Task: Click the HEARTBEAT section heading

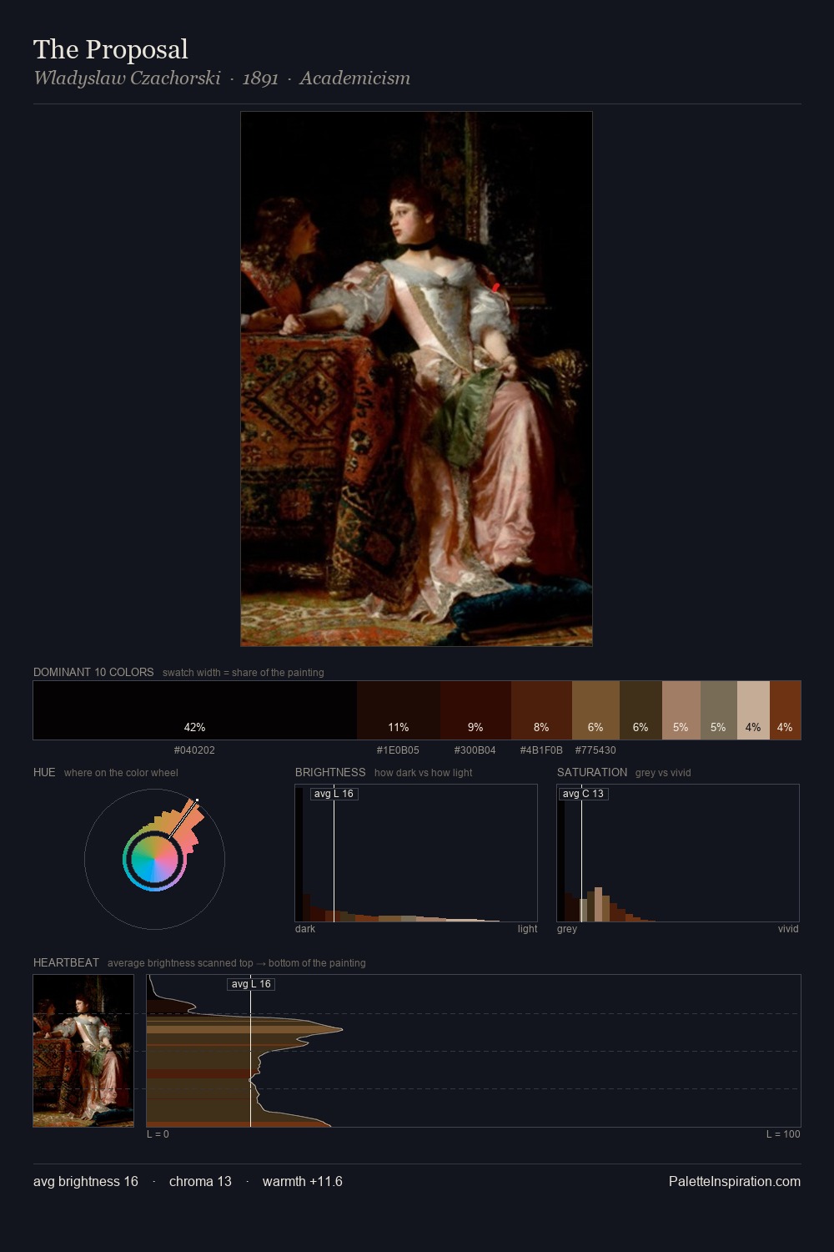Action: coord(66,962)
